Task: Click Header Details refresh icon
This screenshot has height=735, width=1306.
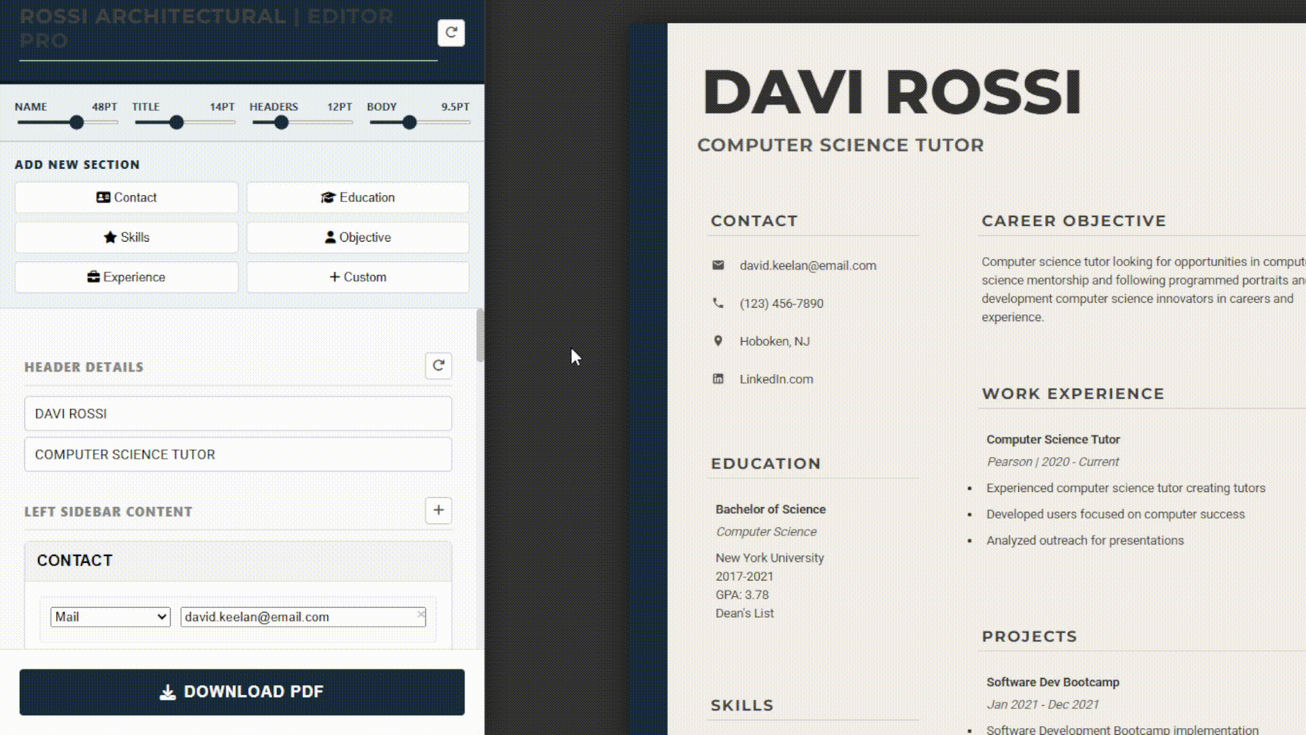Action: [438, 366]
